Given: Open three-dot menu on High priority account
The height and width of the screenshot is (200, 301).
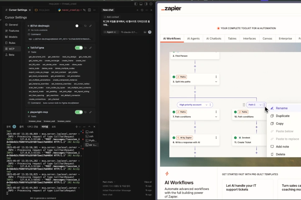Looking at the screenshot, I should click(x=210, y=105).
